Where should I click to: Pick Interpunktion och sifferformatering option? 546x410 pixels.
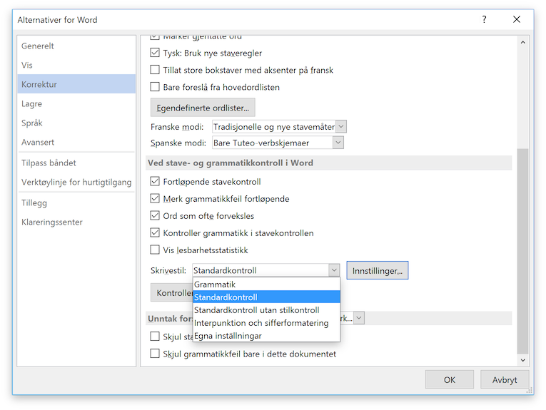pos(261,323)
